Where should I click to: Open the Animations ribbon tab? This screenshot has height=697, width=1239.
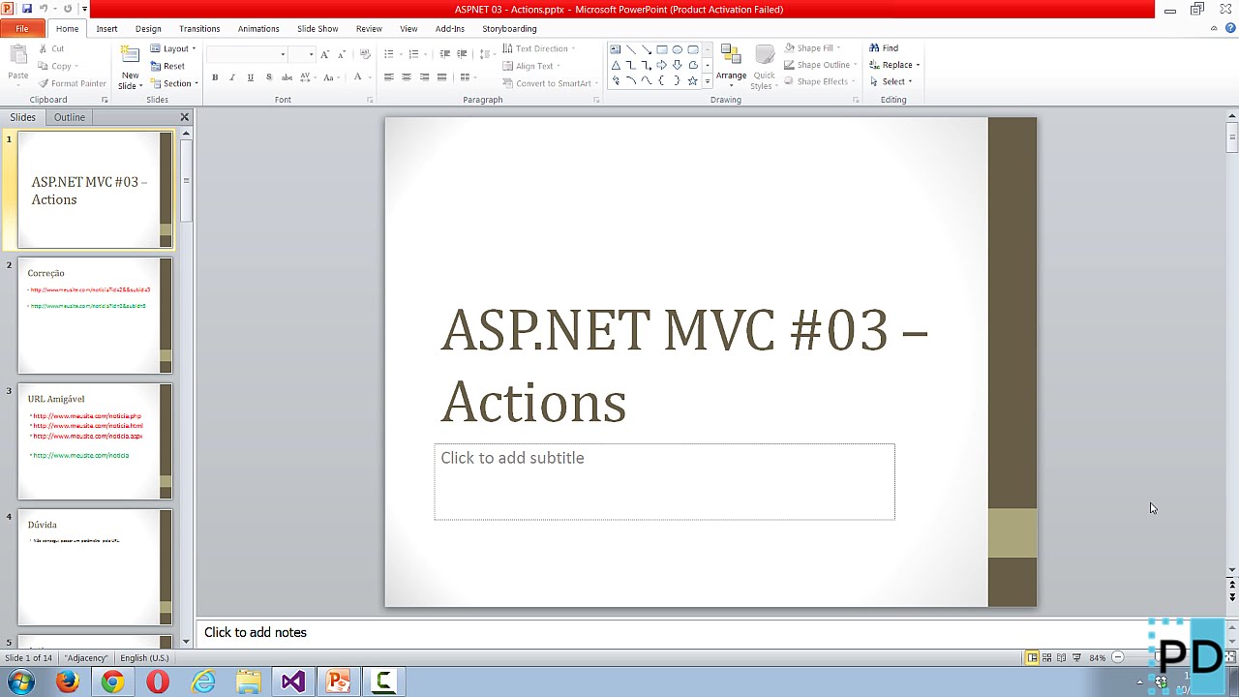coord(258,29)
